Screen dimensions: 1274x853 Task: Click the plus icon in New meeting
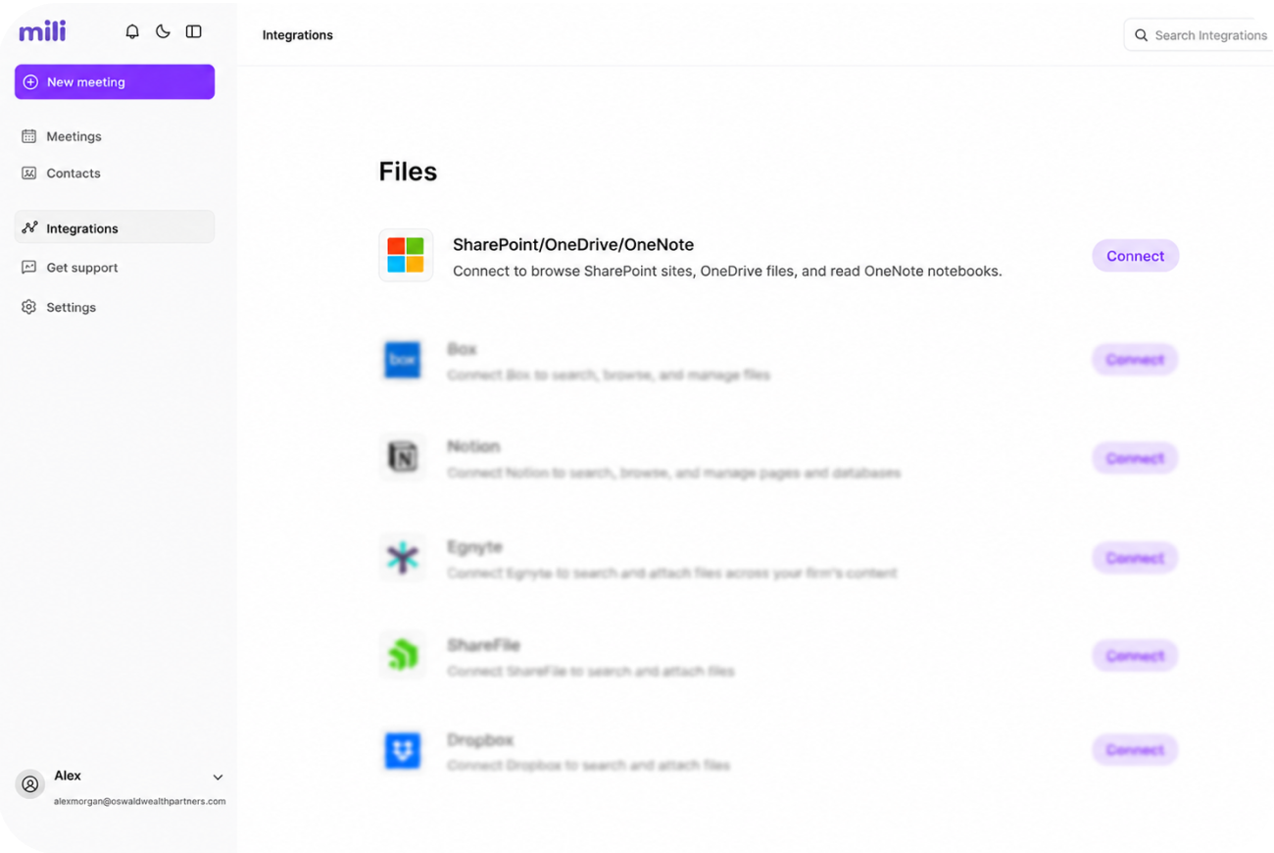(30, 82)
